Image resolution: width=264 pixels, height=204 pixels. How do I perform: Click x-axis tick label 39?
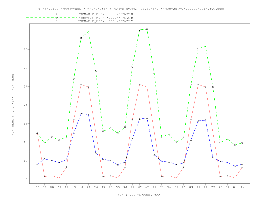coord(132,187)
